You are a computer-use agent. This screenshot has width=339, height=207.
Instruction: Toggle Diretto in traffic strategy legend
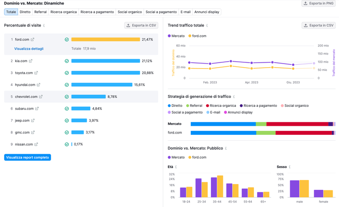tap(175, 106)
